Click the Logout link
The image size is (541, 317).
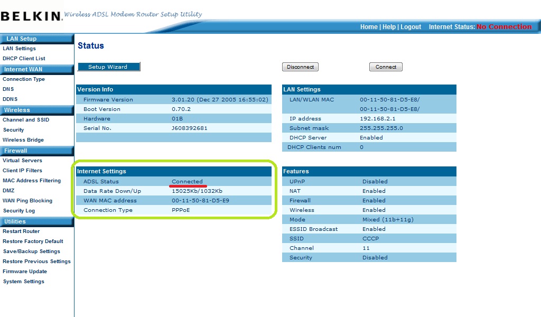pyautogui.click(x=411, y=27)
